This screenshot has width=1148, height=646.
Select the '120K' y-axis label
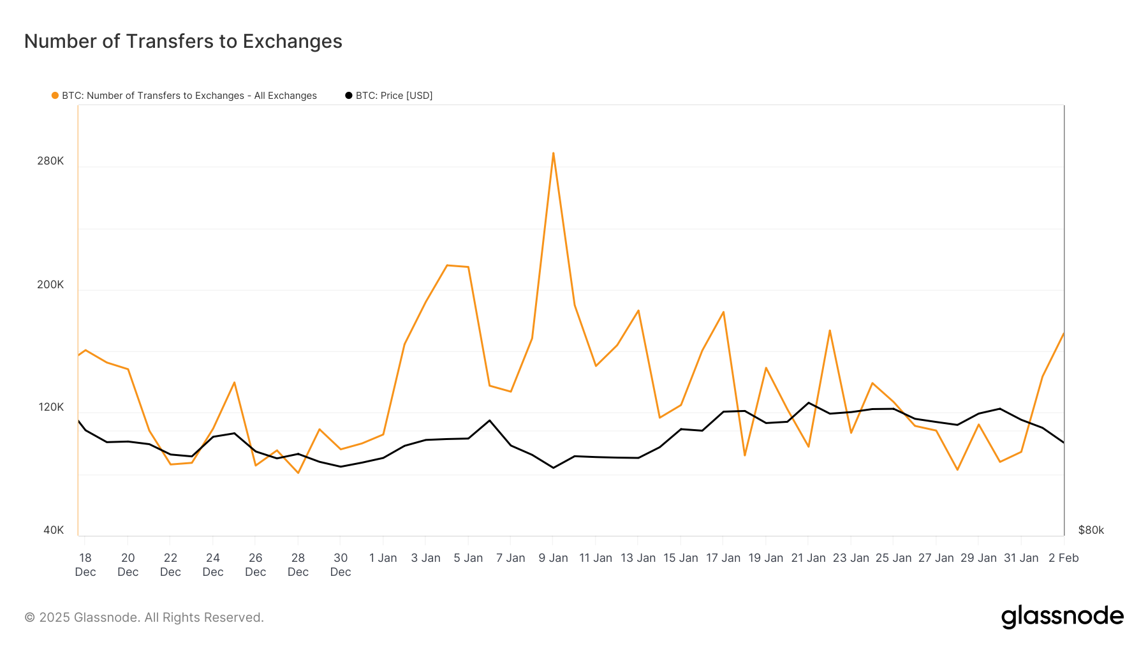coord(51,407)
